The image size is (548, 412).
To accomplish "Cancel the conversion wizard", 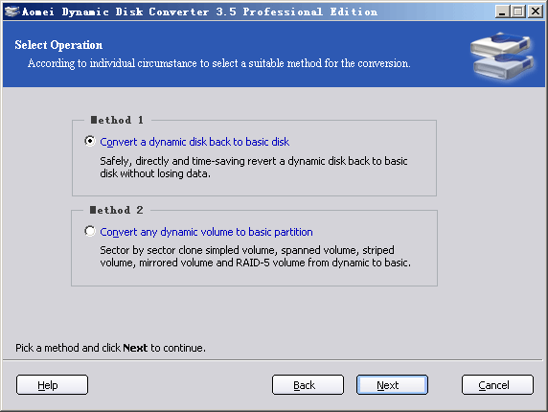I will [497, 385].
